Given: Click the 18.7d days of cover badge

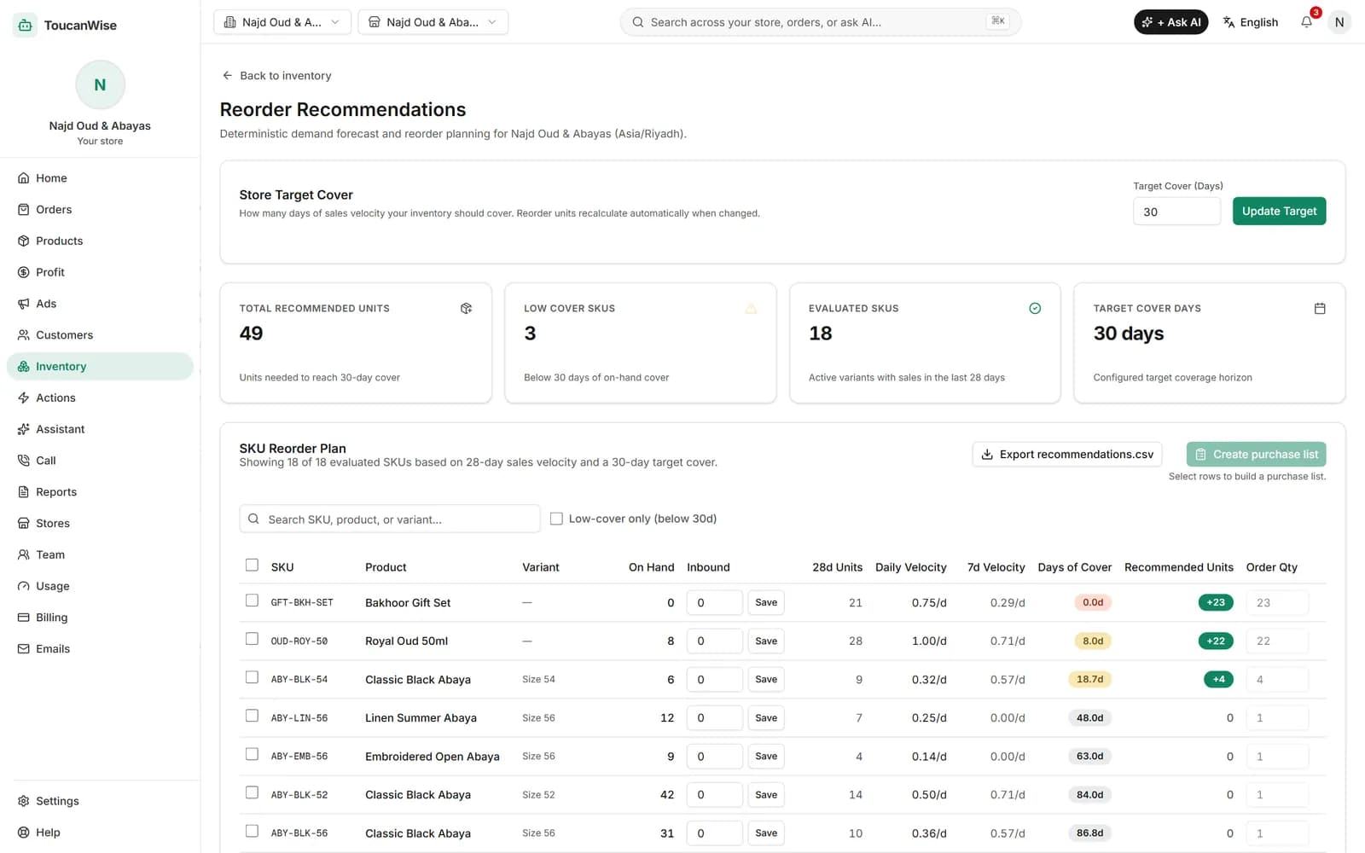Looking at the screenshot, I should (x=1089, y=679).
